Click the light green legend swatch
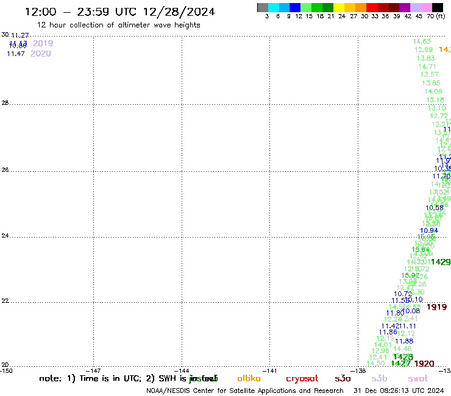The image size is (451, 396). 306,7
